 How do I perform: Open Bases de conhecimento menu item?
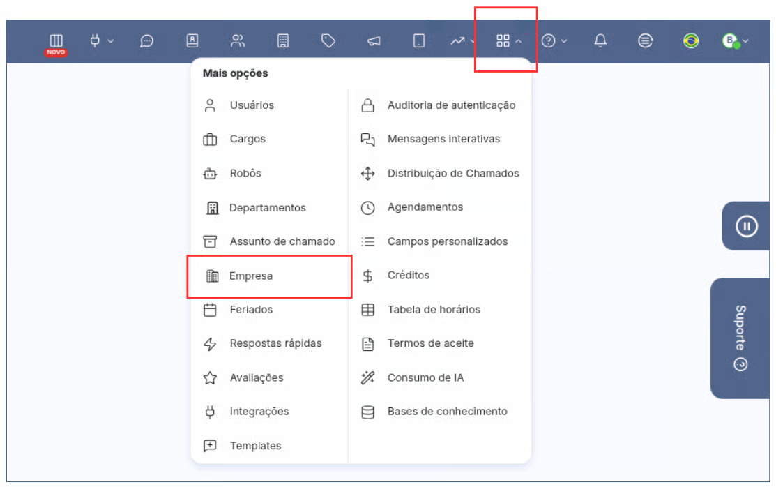(447, 412)
